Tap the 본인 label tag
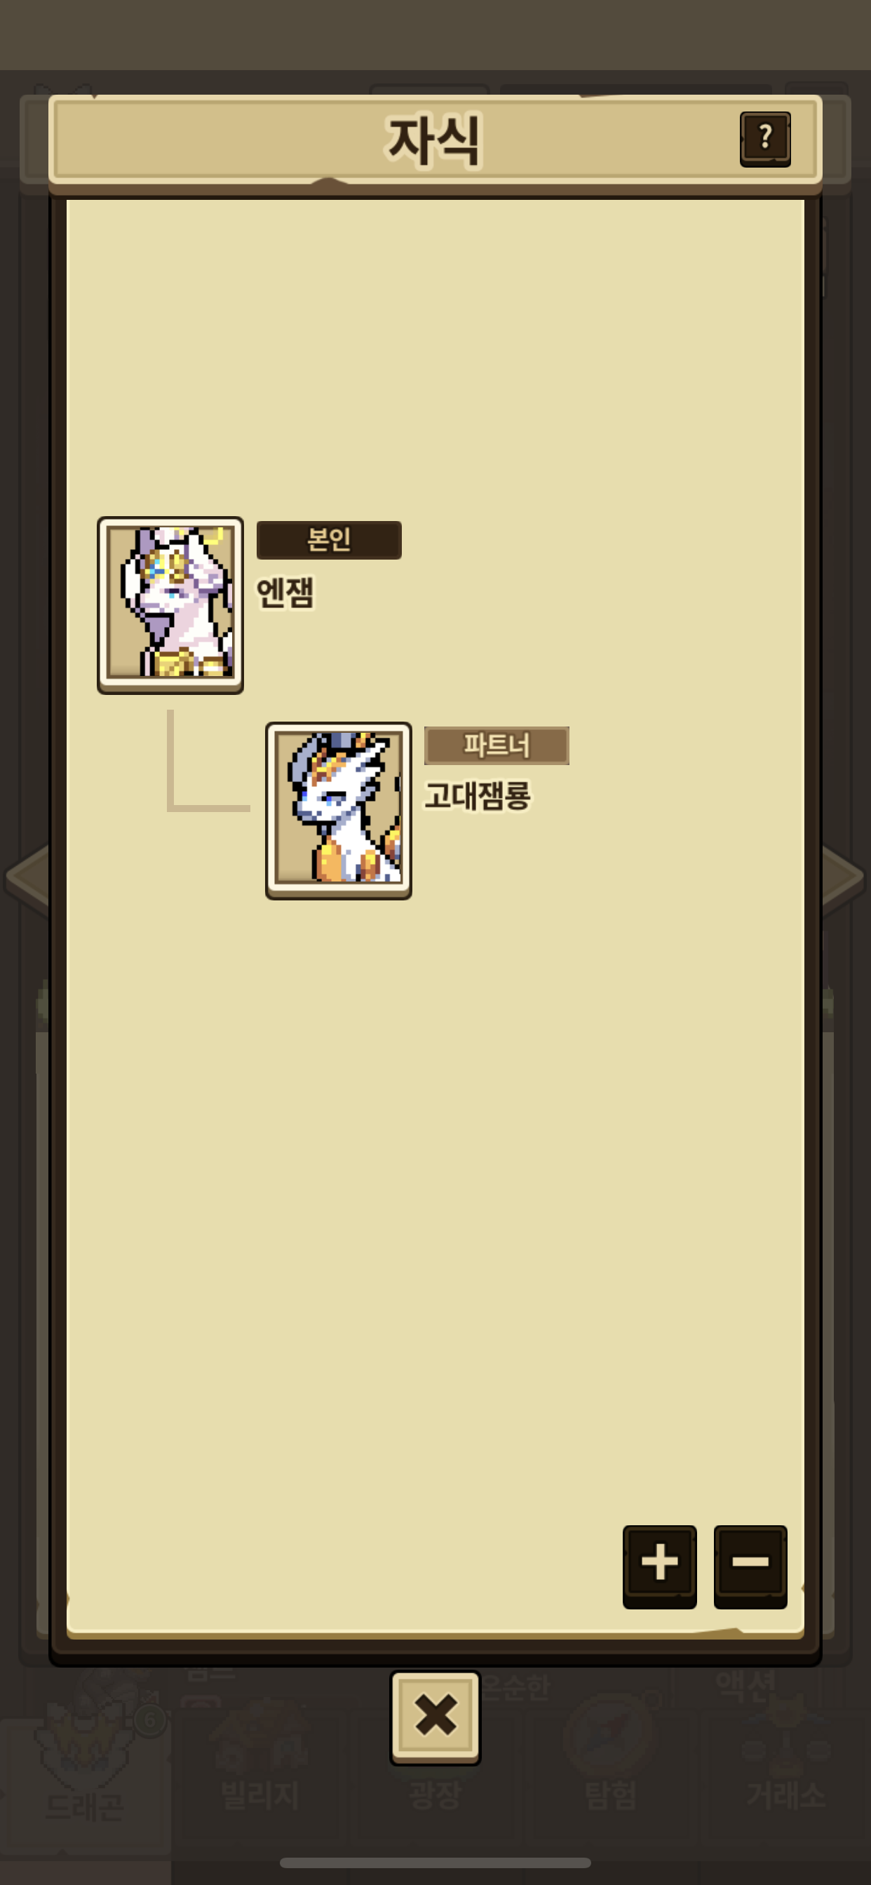This screenshot has height=1885, width=871. [x=329, y=540]
